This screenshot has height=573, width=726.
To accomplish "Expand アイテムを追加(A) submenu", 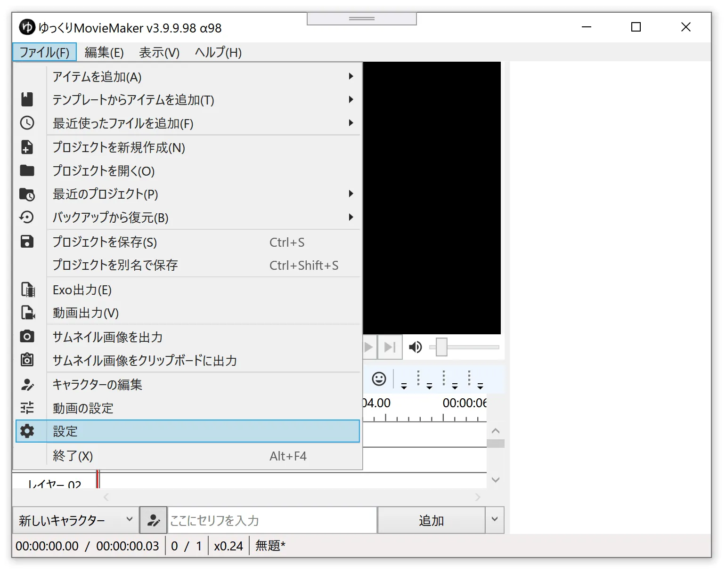I will coord(351,76).
